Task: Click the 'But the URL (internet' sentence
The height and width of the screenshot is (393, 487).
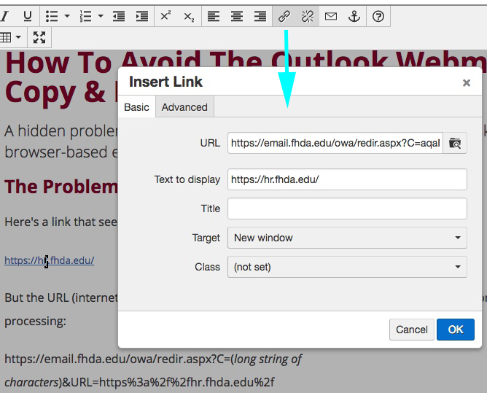Action: [61, 298]
